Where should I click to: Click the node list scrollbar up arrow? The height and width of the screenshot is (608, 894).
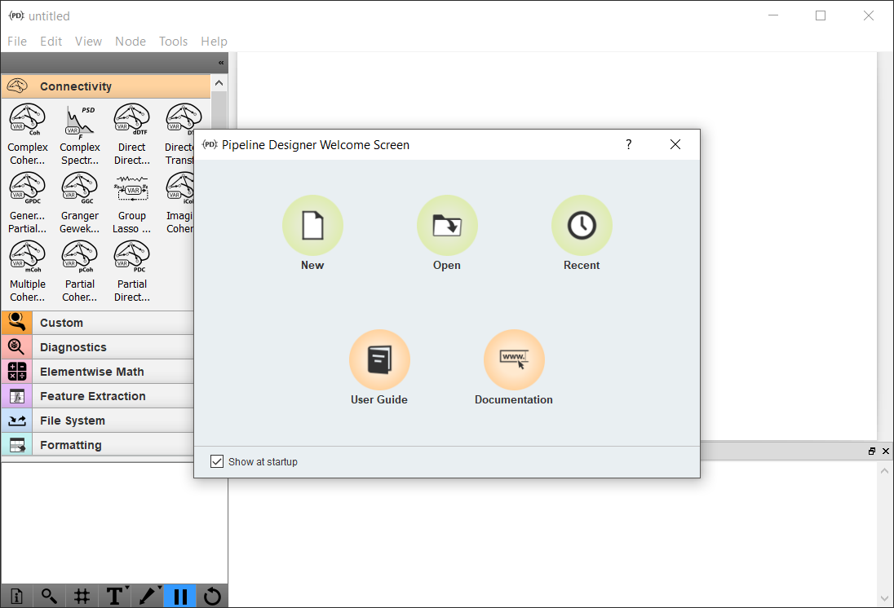coord(219,82)
